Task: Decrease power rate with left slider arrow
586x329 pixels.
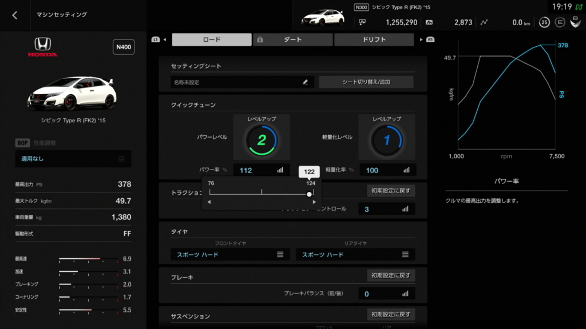Action: point(209,202)
